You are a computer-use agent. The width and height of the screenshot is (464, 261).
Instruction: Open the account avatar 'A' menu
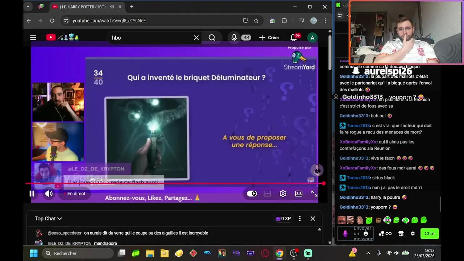[x=312, y=38]
